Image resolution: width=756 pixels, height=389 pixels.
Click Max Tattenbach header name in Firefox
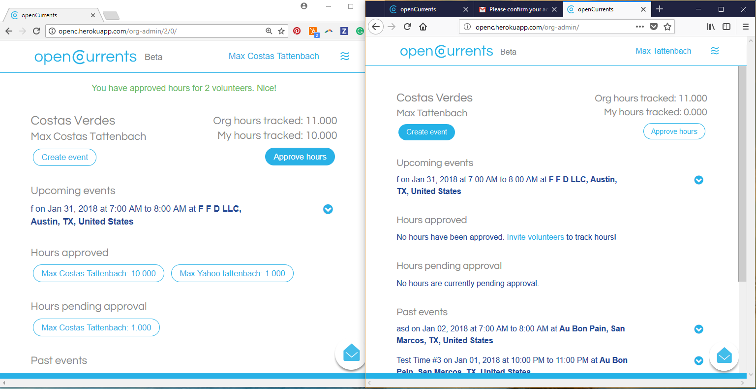point(663,51)
